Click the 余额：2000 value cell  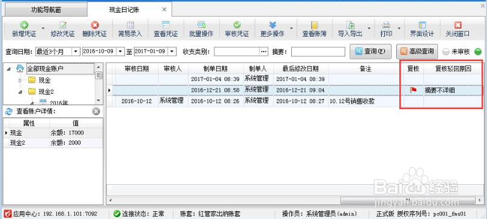tap(76, 143)
